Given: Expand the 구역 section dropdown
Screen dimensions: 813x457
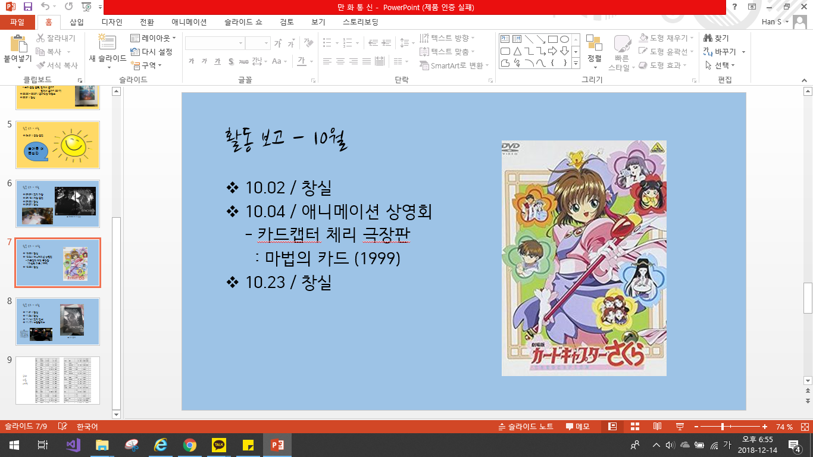Looking at the screenshot, I should (x=146, y=65).
